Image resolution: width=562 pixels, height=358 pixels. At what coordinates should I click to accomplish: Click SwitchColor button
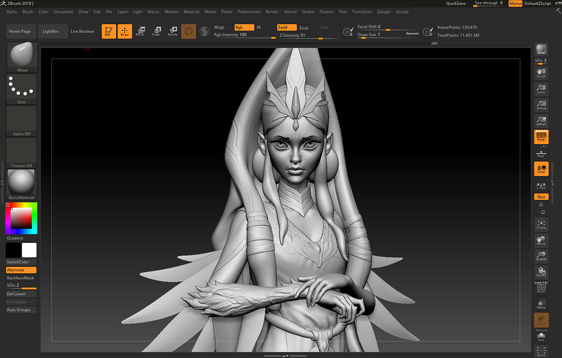click(22, 262)
